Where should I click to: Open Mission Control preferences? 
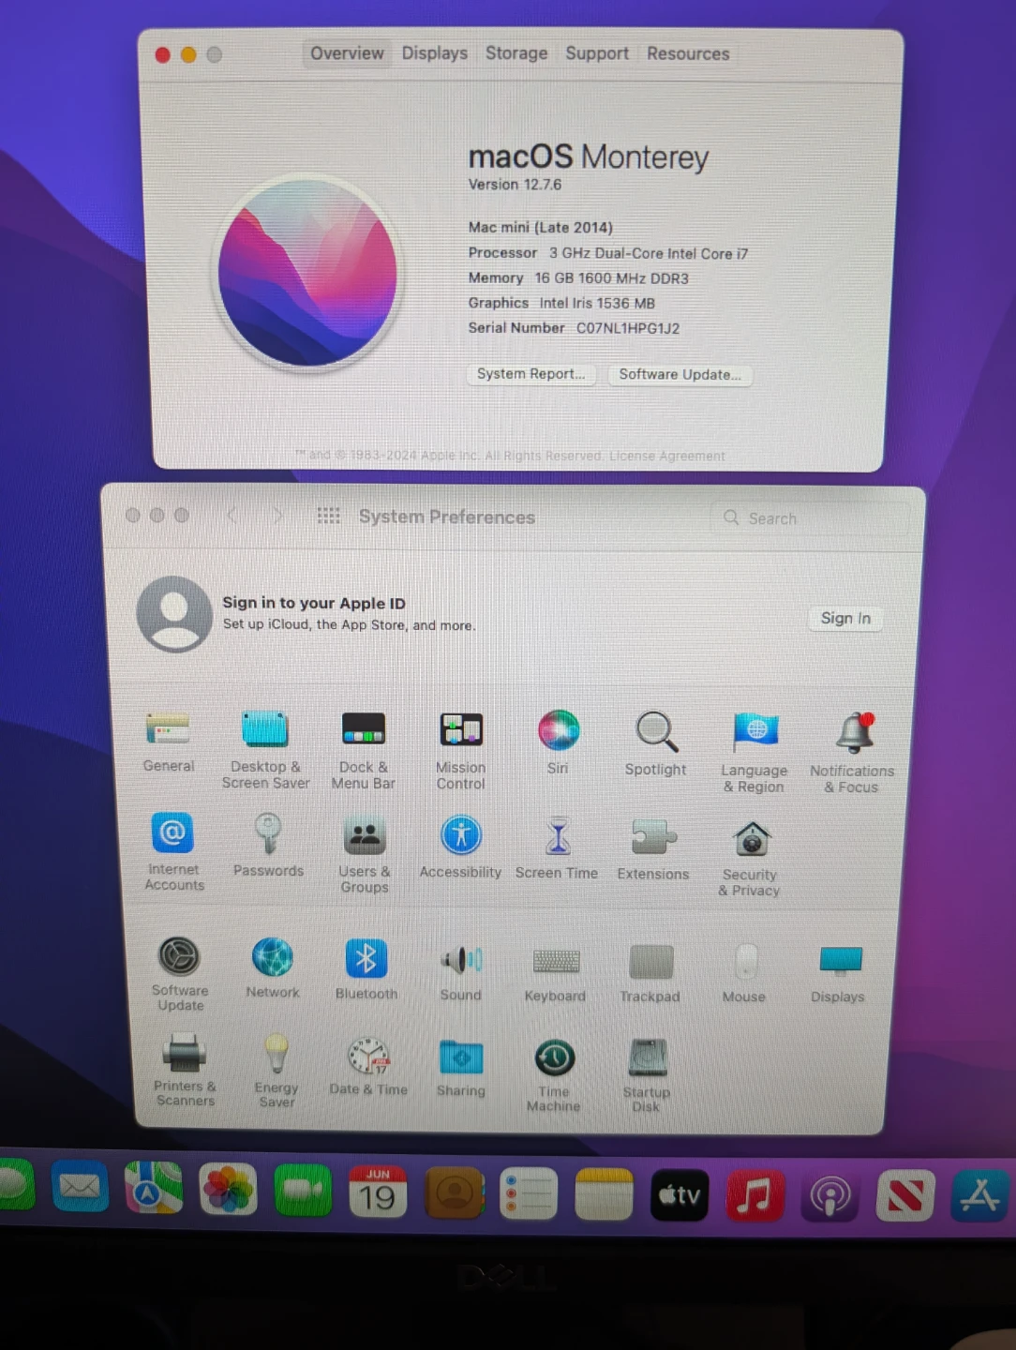[x=461, y=731]
